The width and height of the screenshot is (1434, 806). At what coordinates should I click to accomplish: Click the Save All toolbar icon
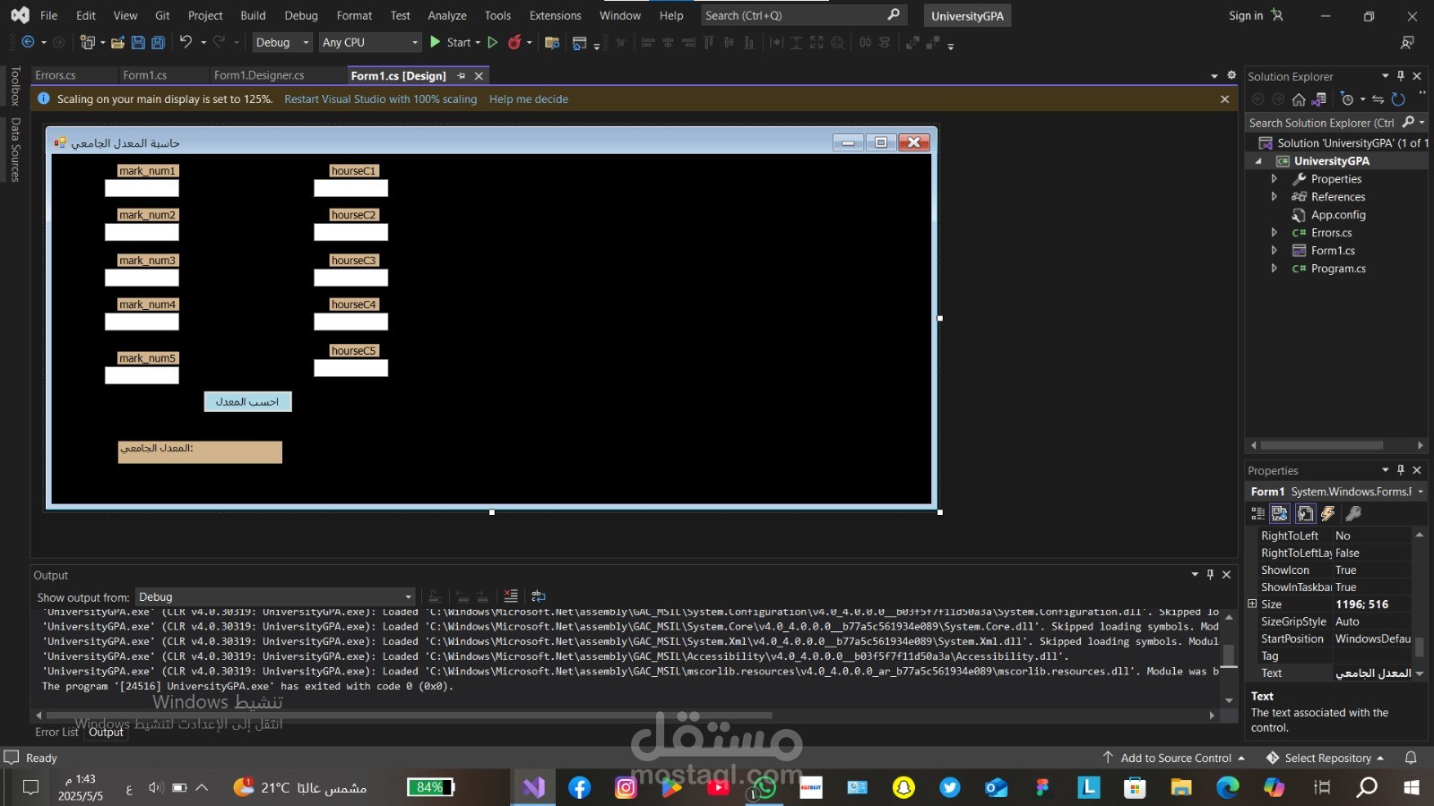coord(158,42)
